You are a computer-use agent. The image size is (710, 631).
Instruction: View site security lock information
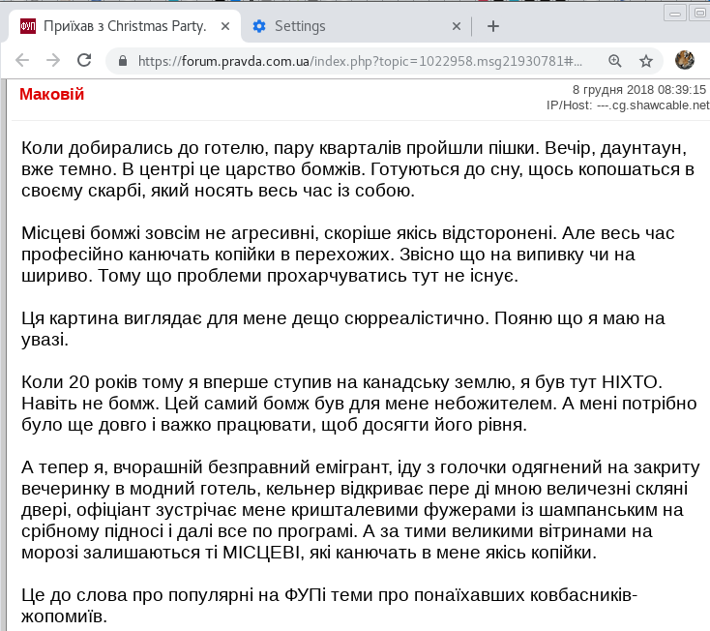[x=123, y=61]
